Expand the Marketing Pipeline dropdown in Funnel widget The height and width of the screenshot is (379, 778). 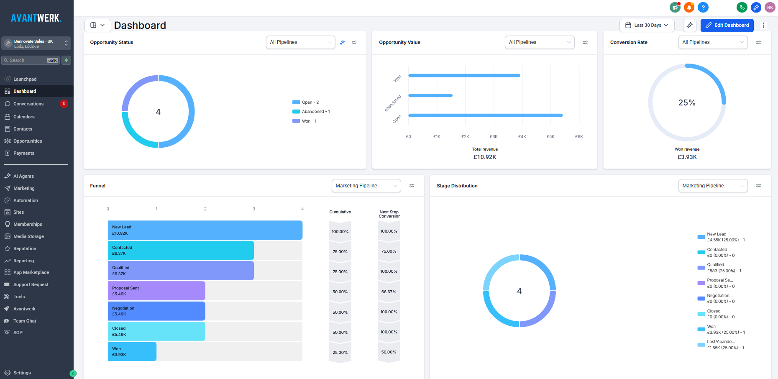click(366, 185)
